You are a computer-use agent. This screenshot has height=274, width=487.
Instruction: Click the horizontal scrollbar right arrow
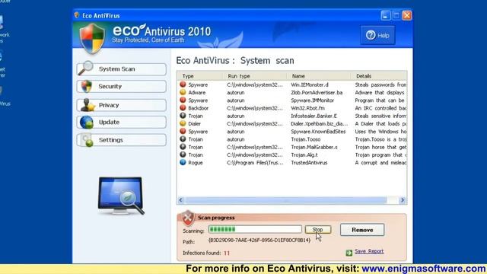click(x=403, y=200)
